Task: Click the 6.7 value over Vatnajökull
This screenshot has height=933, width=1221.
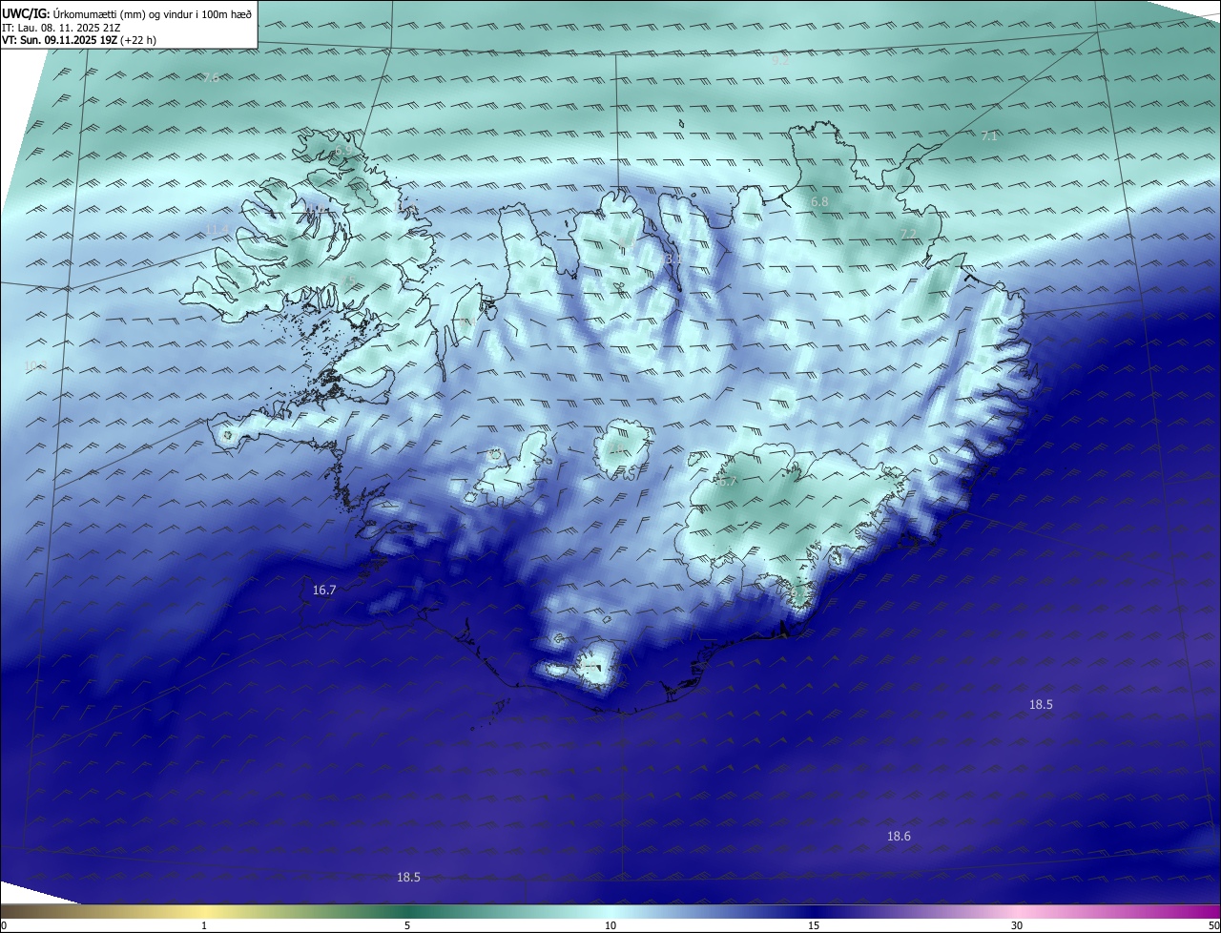Action: tap(729, 482)
